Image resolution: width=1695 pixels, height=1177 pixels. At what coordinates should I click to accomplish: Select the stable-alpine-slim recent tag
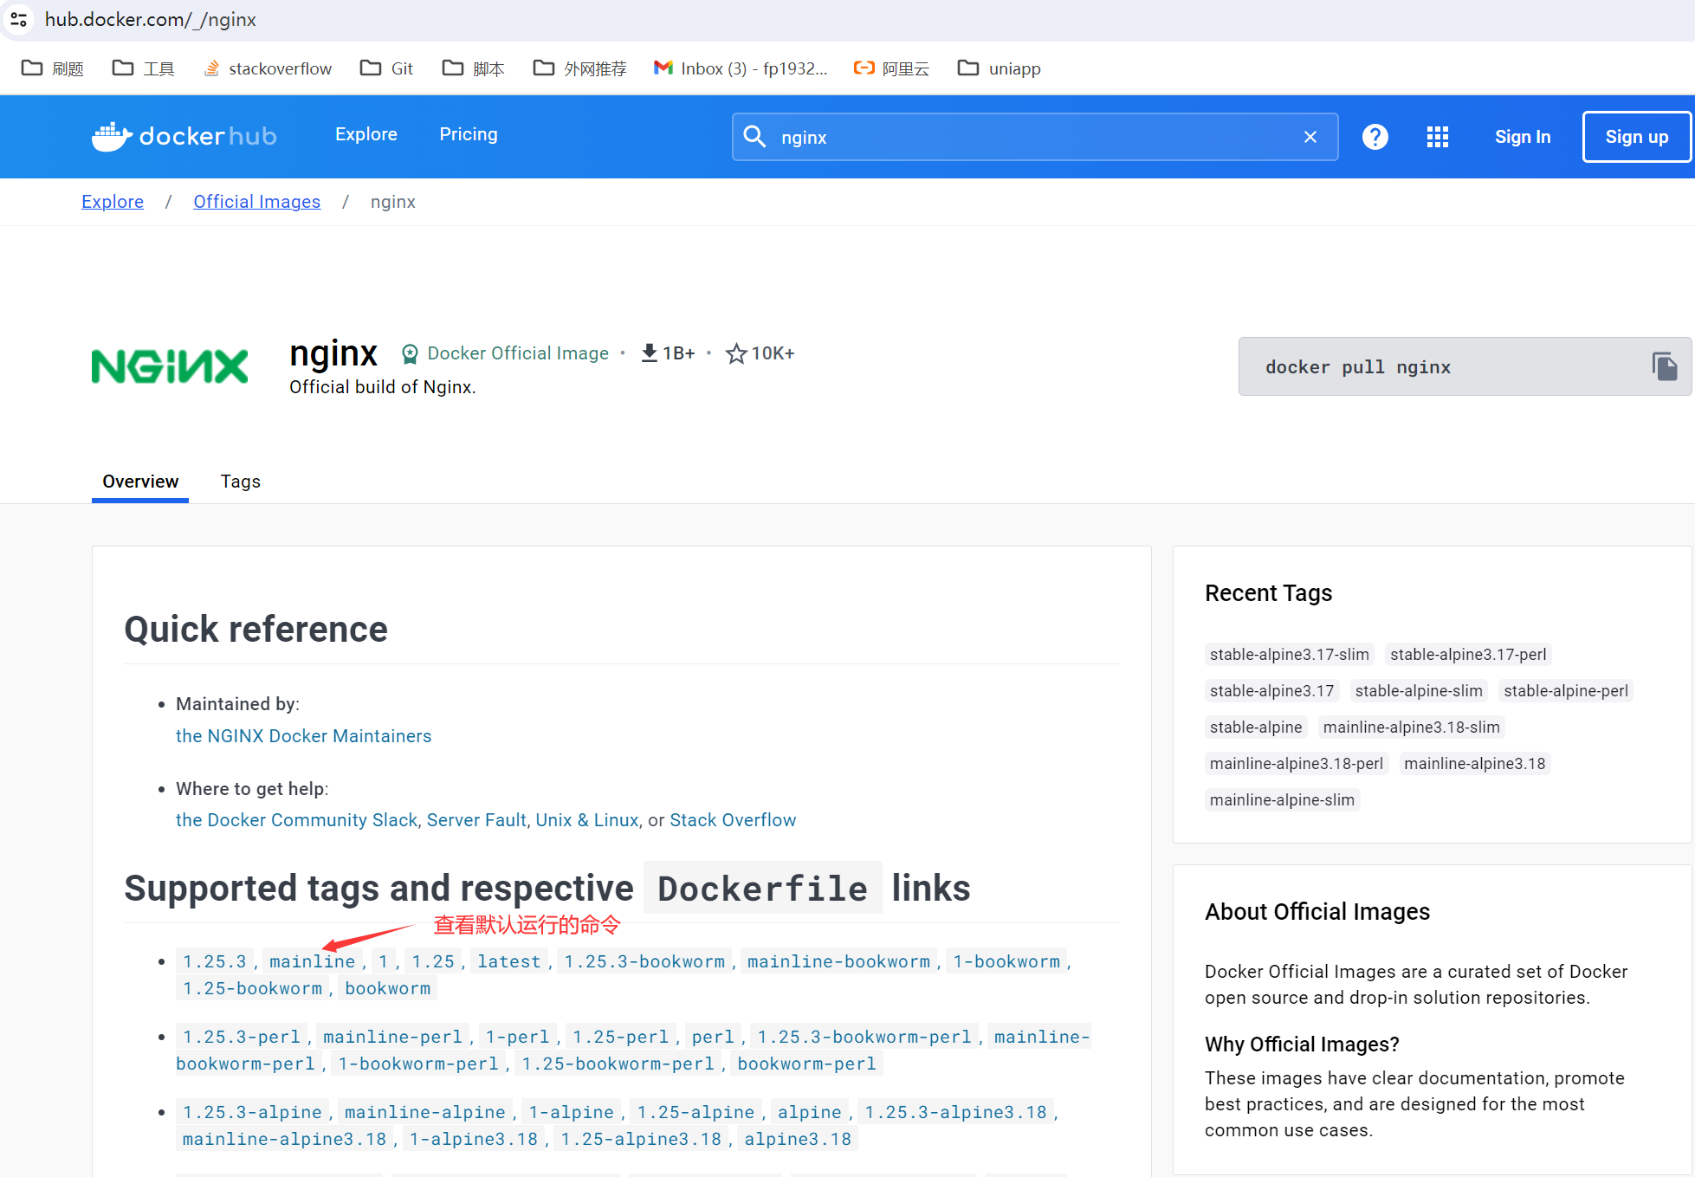pyautogui.click(x=1419, y=691)
